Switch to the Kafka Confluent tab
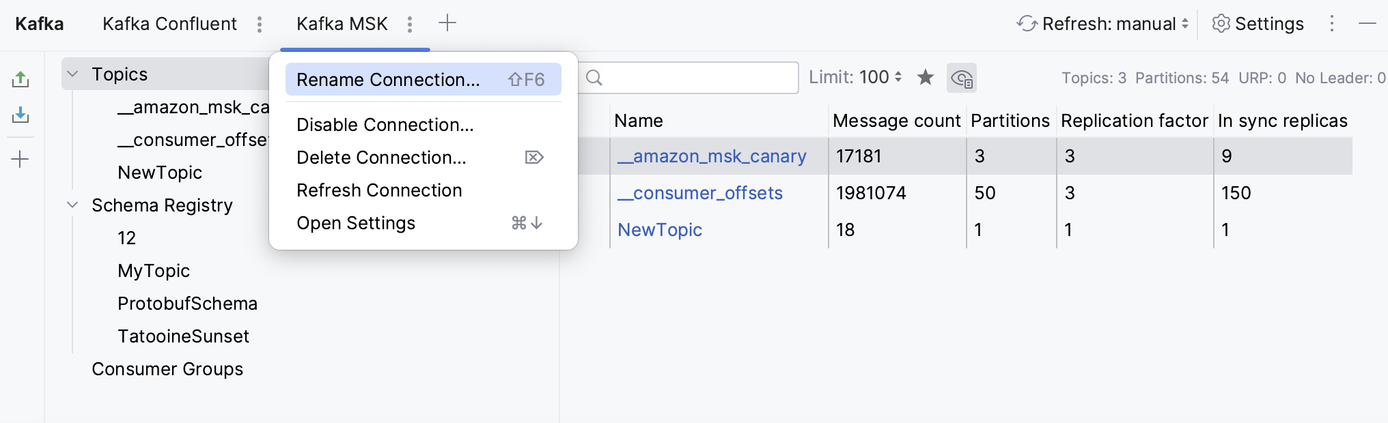 (169, 24)
